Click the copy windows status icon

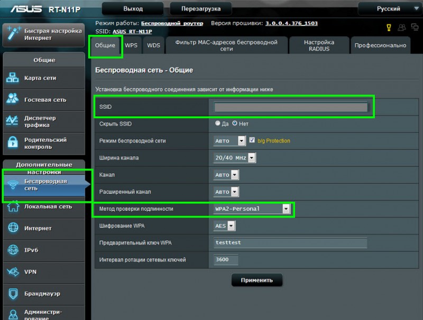tap(415, 27)
